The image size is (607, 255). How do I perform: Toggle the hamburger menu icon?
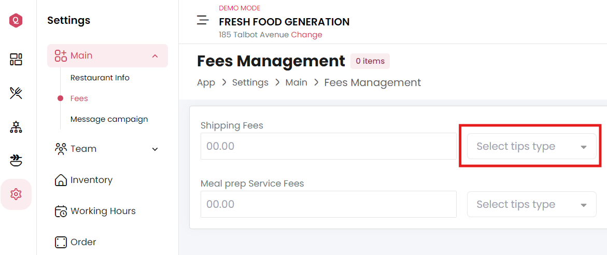[x=203, y=20]
